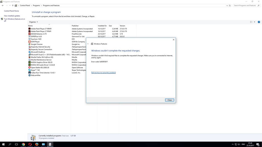Click the Vulkan Run Time Libraries icon

tap(29, 73)
